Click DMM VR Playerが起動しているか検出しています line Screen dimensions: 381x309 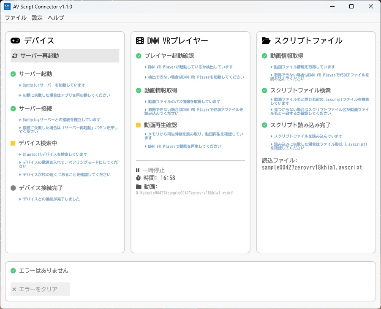(x=188, y=67)
